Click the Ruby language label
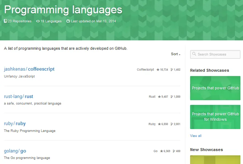The image size is (243, 164). 152,124
